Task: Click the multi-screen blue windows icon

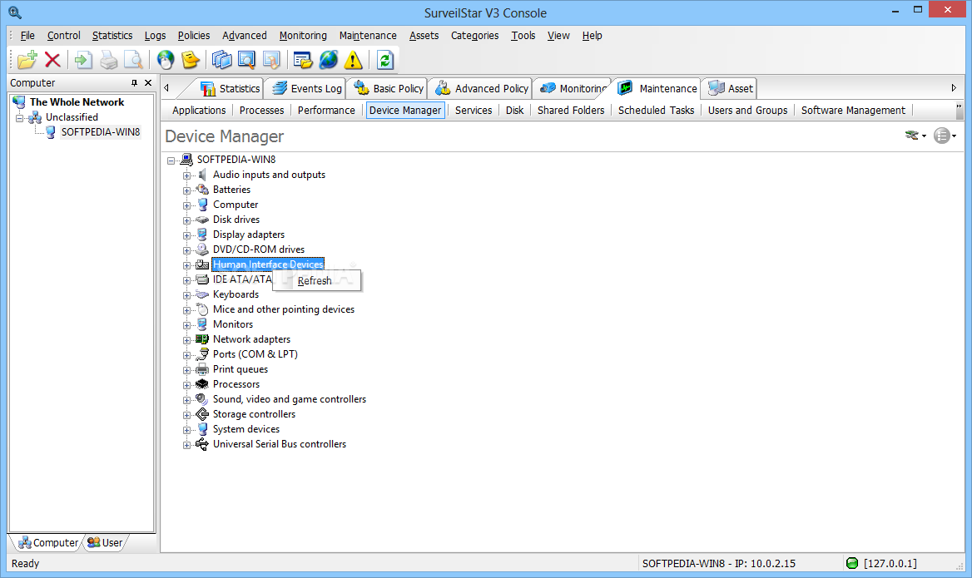Action: click(222, 60)
